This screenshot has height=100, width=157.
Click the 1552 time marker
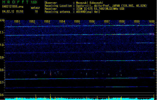32,21
